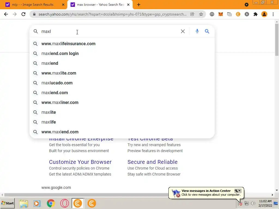Click the www.google.com result URL
Screen dimensions: 279x209
56,188
